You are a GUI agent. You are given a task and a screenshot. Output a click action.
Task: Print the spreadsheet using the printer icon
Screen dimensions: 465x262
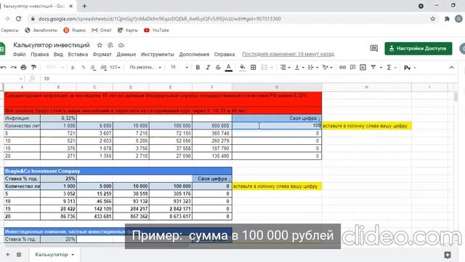tap(24, 68)
